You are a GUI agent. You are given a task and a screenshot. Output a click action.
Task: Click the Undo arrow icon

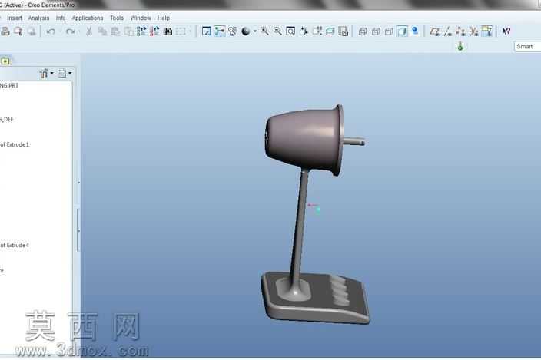click(x=51, y=31)
